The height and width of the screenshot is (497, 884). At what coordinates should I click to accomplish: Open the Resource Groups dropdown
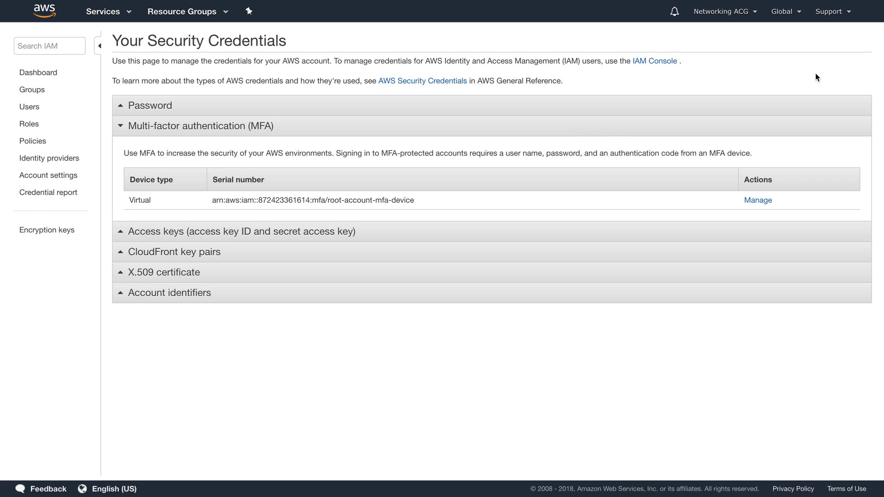click(187, 12)
